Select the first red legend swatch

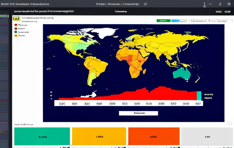16,25
